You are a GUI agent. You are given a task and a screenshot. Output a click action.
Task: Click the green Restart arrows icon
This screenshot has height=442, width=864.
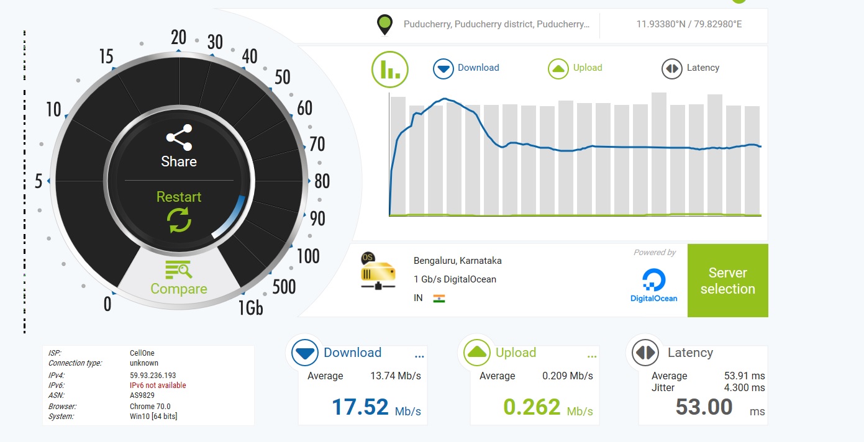pos(179,220)
